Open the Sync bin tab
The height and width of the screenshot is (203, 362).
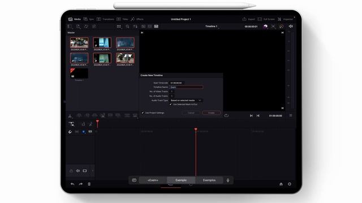pos(89,19)
